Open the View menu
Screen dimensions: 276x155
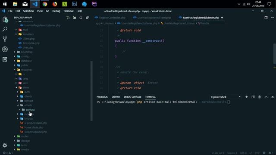(40, 11)
